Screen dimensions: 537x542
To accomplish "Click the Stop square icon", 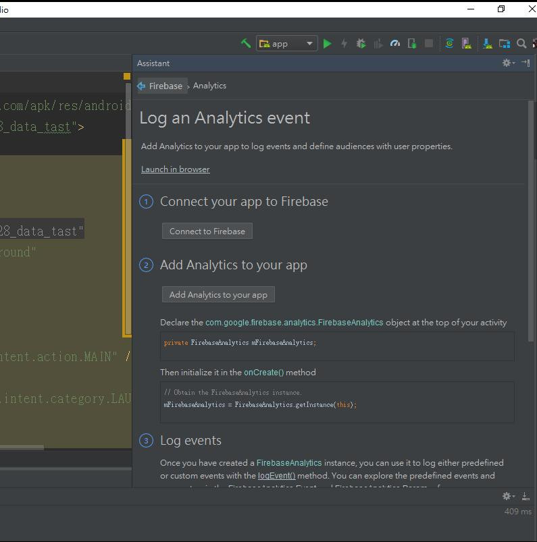I will [x=429, y=44].
